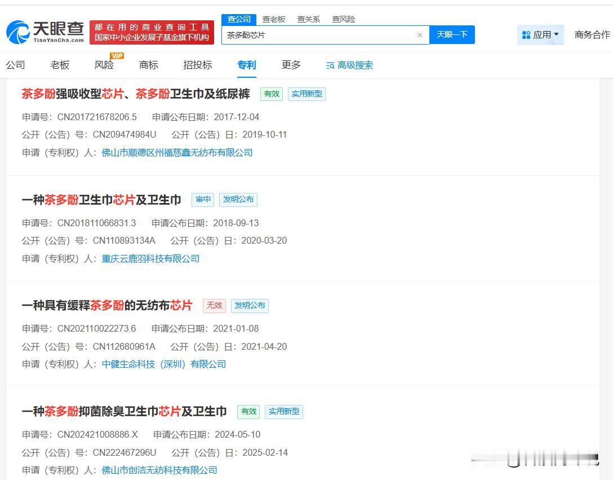This screenshot has height=480, width=613.
Task: Select application number CN202421008886.X
Action: tap(97, 434)
